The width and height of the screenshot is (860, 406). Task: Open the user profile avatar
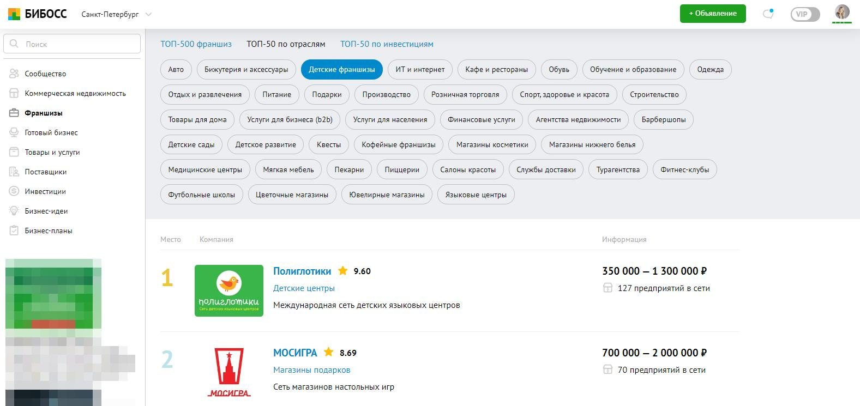coord(842,13)
